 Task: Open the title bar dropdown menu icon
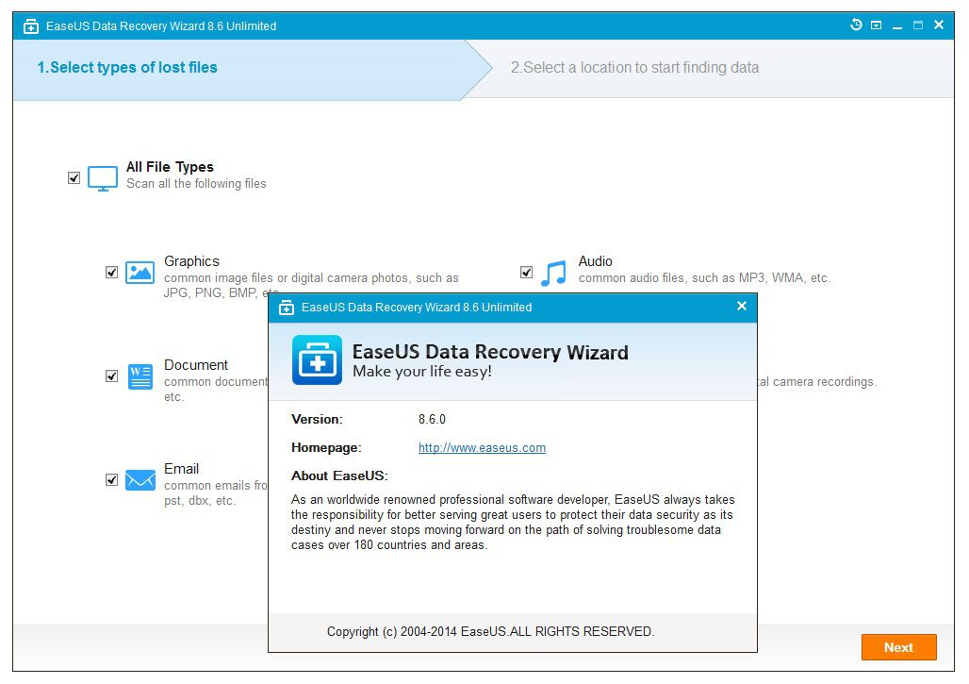(x=877, y=25)
